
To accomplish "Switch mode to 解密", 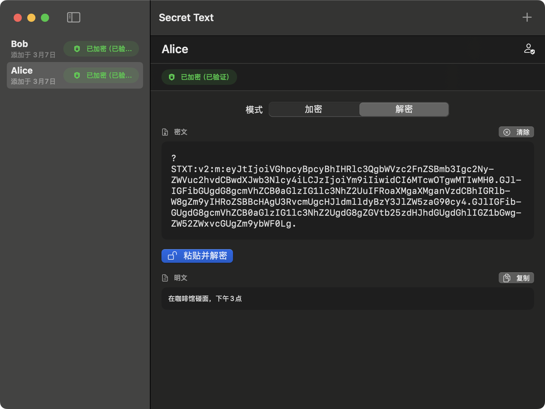I will [x=404, y=109].
